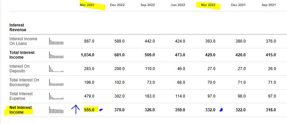Image resolution: width=287 pixels, height=124 pixels.
Task: Click the Interest Revenue section heading
Action: coord(18,27)
